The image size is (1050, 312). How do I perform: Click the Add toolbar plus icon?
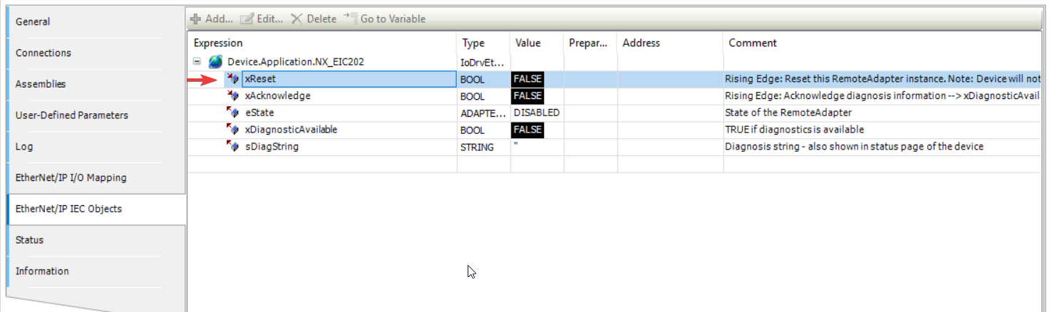point(195,19)
